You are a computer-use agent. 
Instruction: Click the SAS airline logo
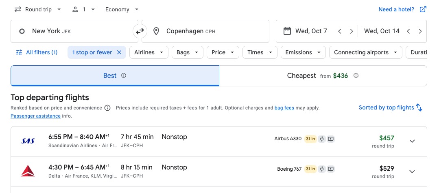28,141
